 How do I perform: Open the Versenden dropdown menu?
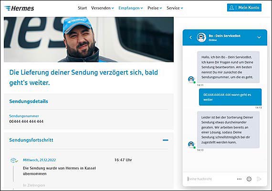point(103,8)
